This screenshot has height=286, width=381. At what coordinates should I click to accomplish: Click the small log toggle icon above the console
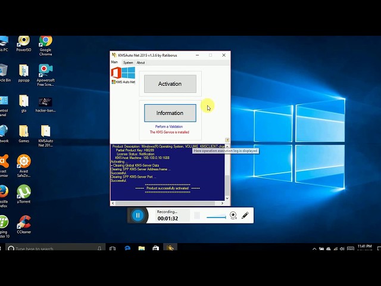tap(227, 140)
